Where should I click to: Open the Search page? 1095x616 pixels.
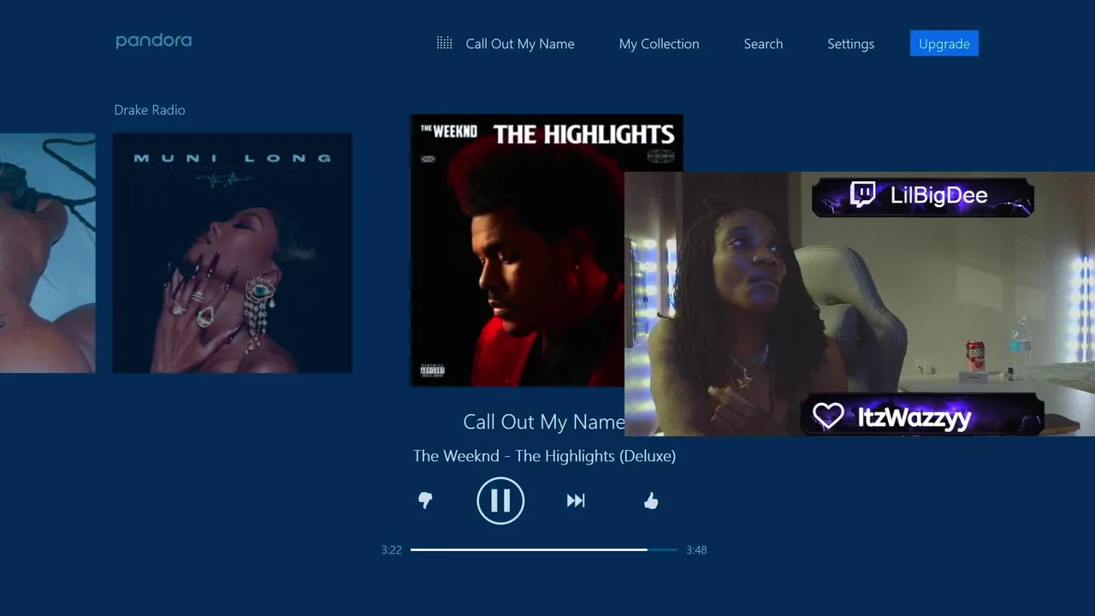pos(763,44)
